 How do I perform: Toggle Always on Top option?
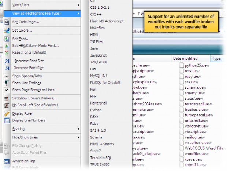[x=24, y=161]
